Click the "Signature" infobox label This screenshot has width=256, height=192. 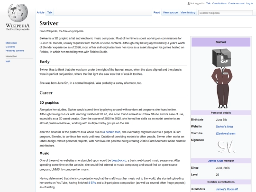197,140
